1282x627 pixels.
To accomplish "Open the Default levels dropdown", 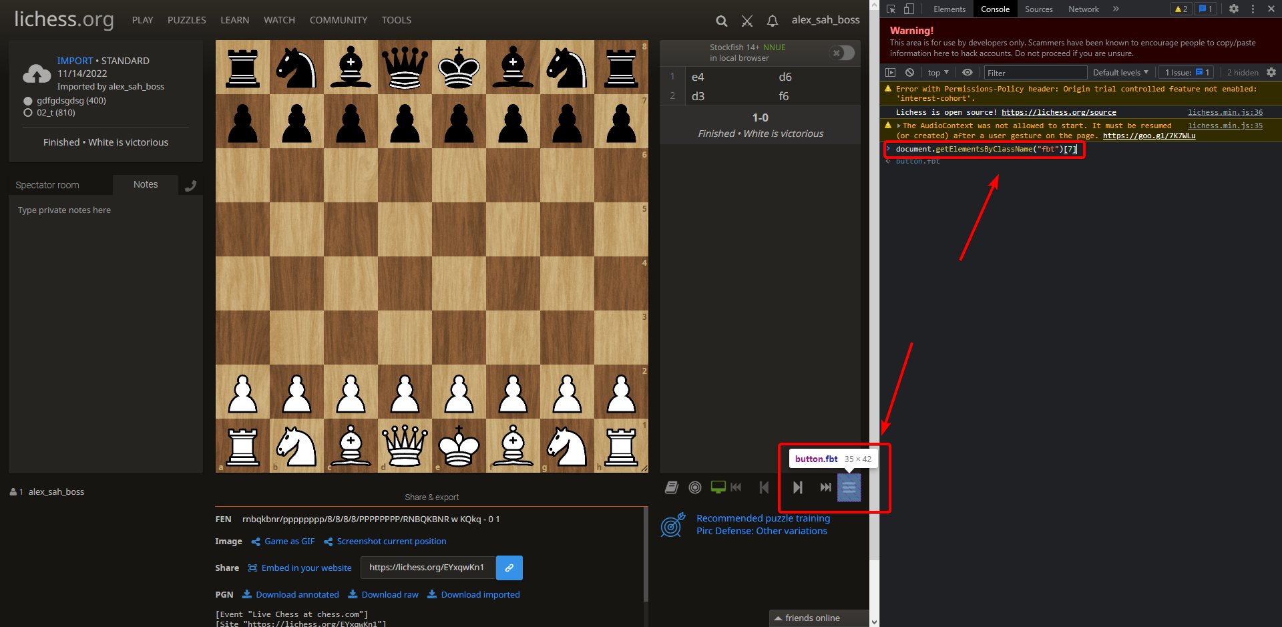I will pyautogui.click(x=1120, y=73).
